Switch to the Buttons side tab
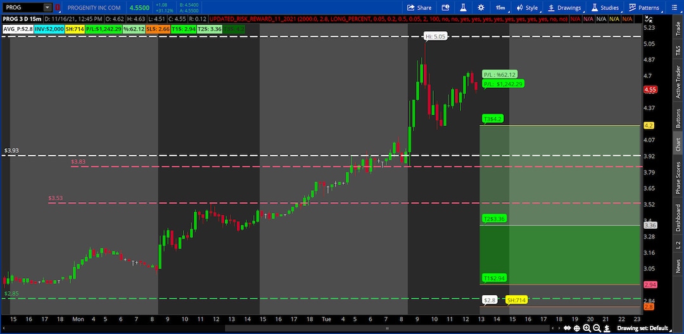 [x=678, y=118]
